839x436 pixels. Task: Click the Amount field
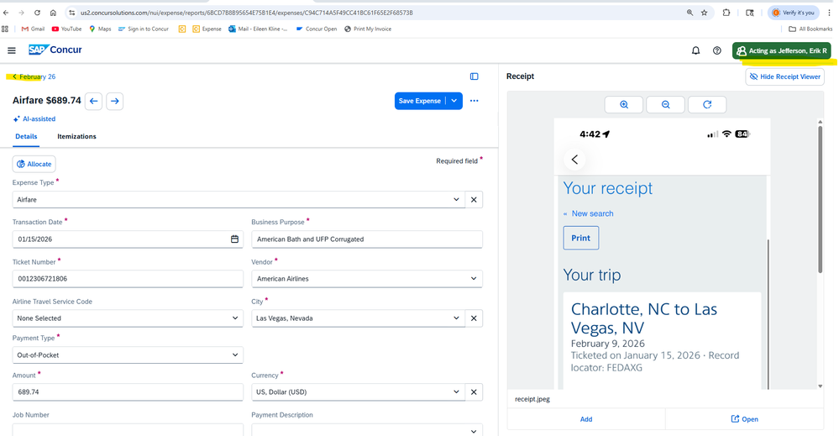pyautogui.click(x=128, y=392)
